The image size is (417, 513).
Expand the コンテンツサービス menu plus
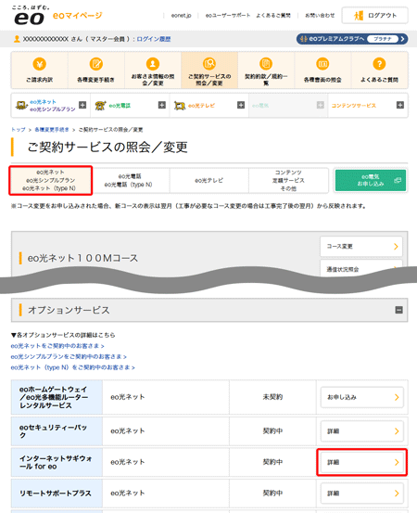400,105
